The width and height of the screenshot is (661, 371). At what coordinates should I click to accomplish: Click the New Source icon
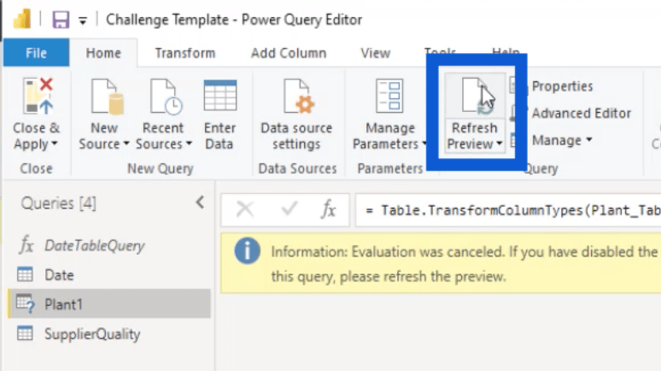[x=107, y=97]
